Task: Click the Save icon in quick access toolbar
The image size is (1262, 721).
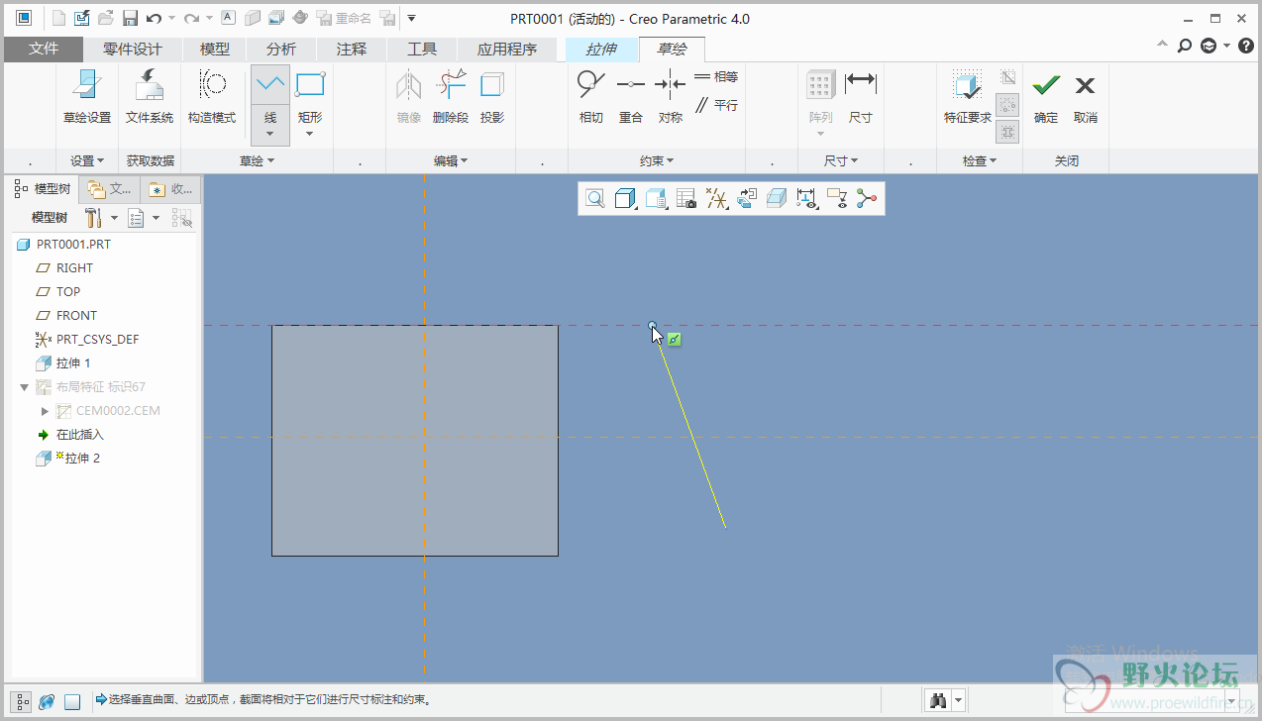Action: 130,18
